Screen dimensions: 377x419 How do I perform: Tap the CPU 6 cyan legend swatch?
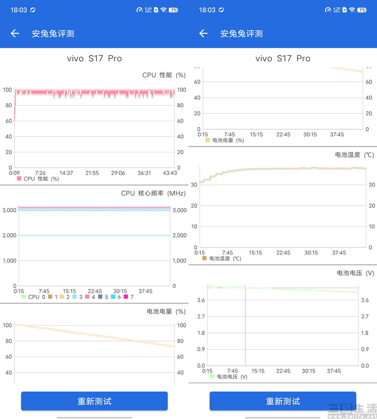113,297
